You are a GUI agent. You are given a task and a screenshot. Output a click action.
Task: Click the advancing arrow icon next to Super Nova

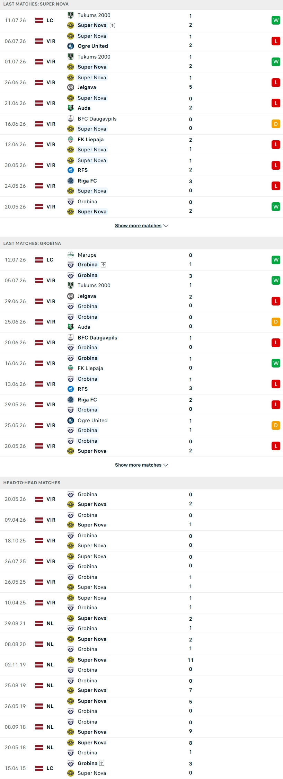[x=113, y=25]
